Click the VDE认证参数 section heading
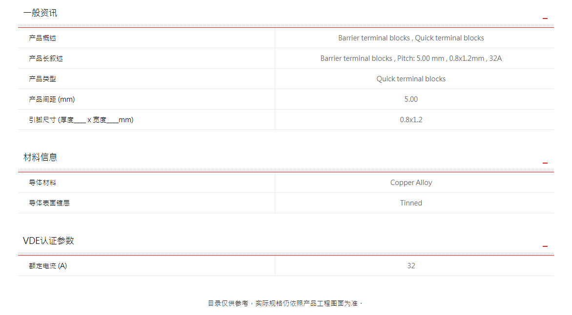 pyautogui.click(x=48, y=241)
